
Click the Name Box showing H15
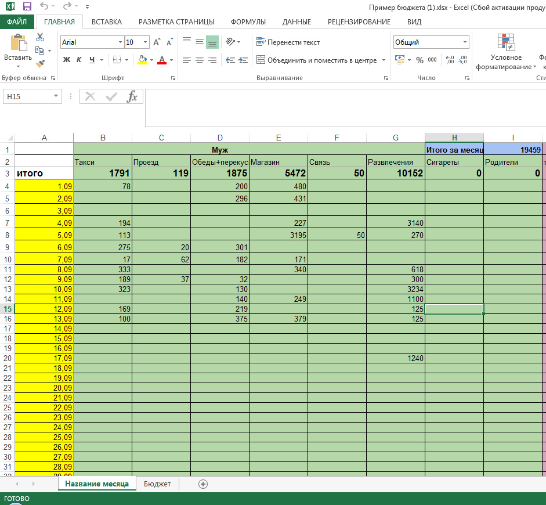pos(32,96)
